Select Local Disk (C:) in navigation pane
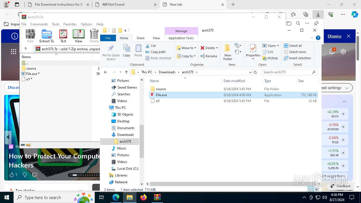 click(x=128, y=169)
